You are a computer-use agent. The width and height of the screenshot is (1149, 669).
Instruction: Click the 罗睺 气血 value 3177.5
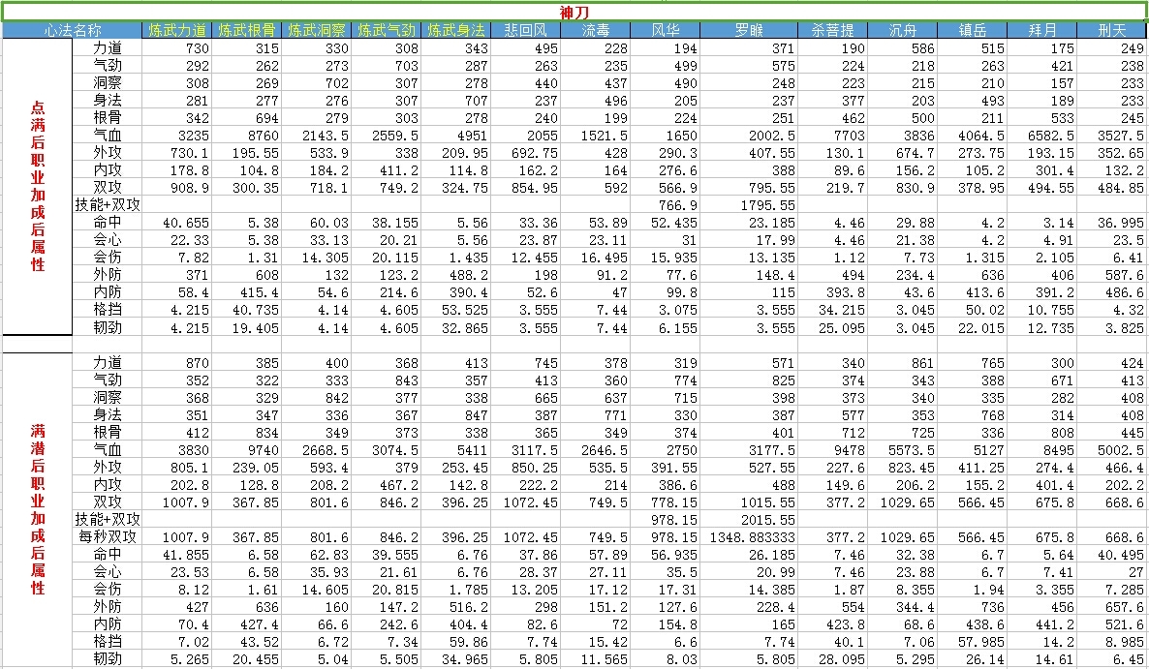tap(748, 449)
